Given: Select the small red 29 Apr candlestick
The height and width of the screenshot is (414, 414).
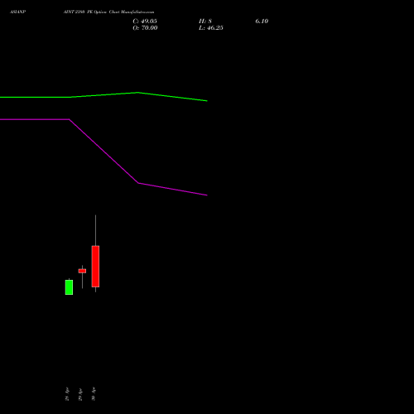Looking at the screenshot, I should coord(82,271).
